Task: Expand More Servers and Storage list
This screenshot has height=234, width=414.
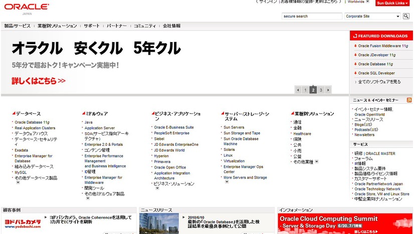Action: pyautogui.click(x=227, y=182)
